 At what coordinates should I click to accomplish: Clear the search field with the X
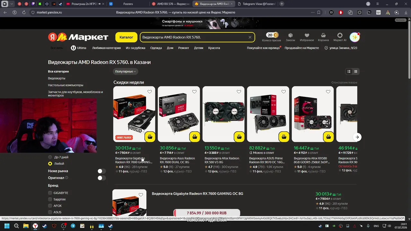tap(250, 37)
